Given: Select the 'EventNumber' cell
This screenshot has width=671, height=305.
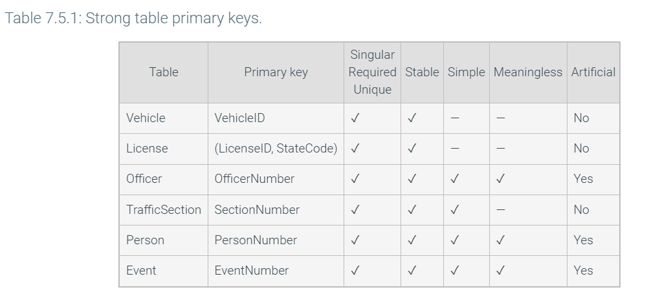Looking at the screenshot, I should 252,271.
